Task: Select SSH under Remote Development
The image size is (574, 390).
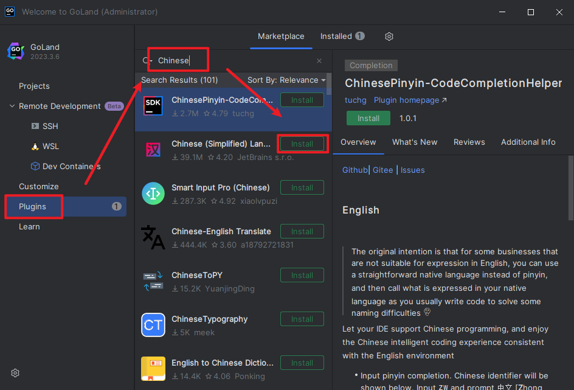Action: point(50,126)
